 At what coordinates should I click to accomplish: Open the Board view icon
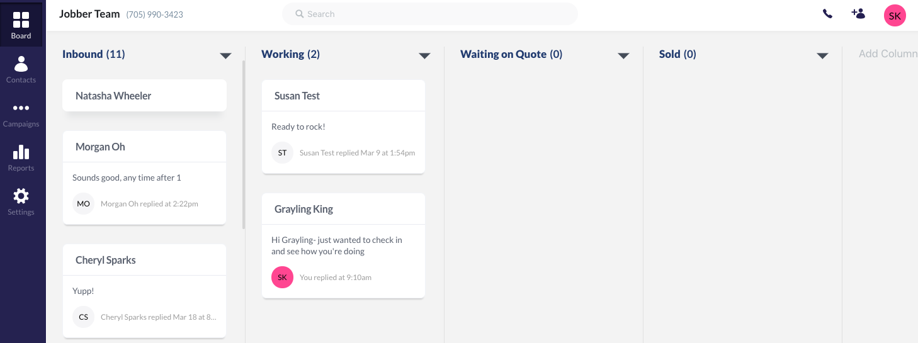[21, 25]
